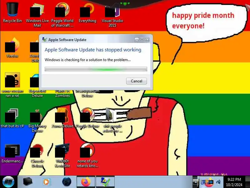The image size is (250, 188).
Task: Close the Apple Software Update dialog
Action: click(147, 40)
